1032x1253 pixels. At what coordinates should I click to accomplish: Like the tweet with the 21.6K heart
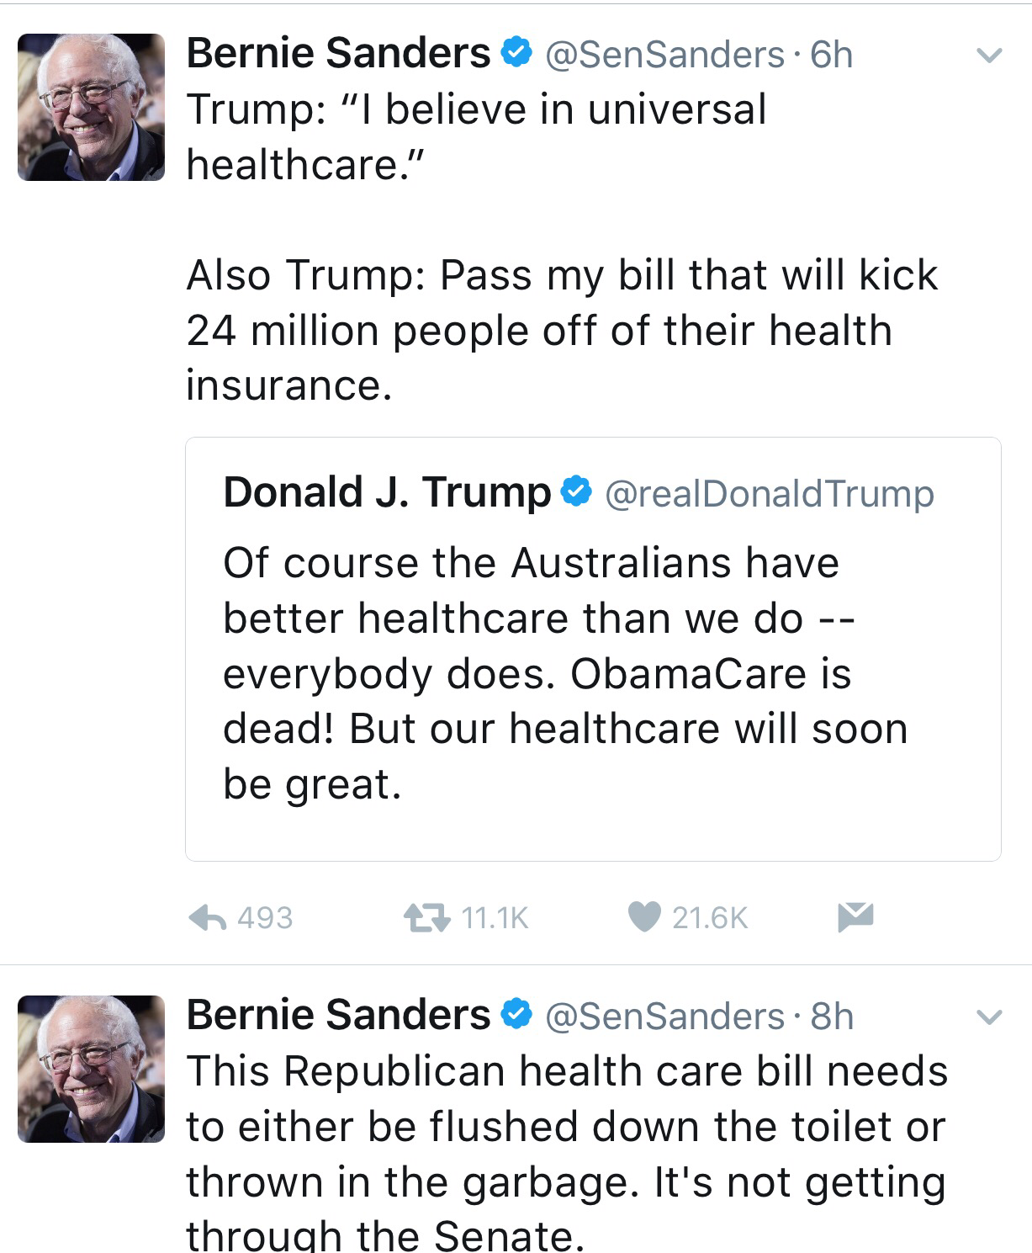tap(644, 917)
